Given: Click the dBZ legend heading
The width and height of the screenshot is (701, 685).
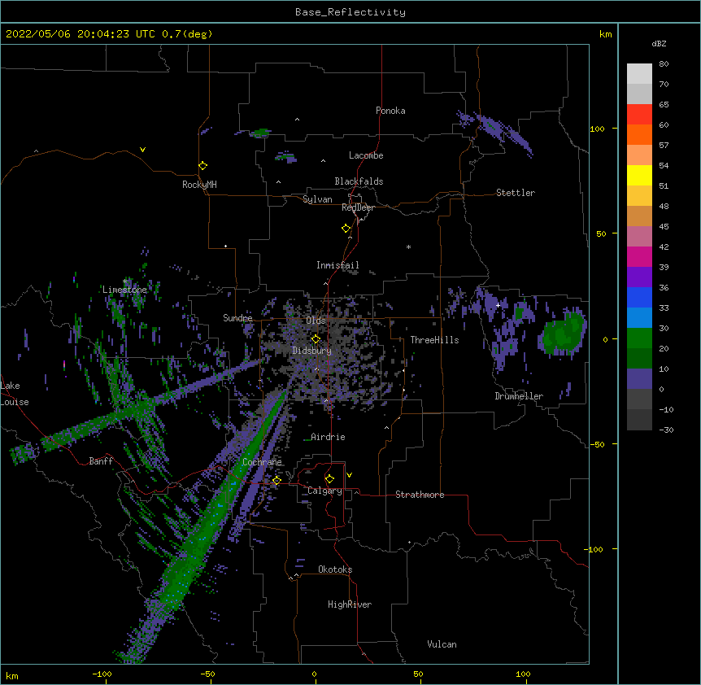Looking at the screenshot, I should point(659,43).
